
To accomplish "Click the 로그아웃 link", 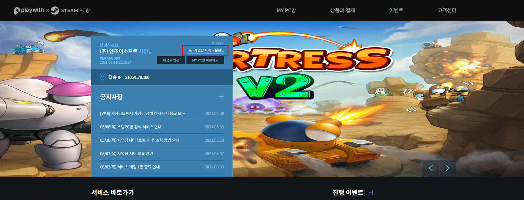I will pos(218,44).
